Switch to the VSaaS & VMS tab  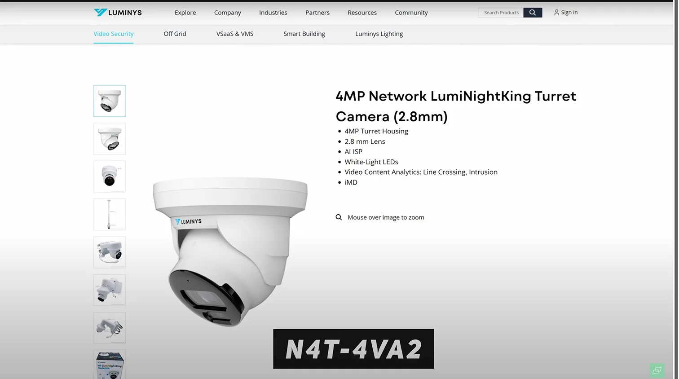[x=235, y=34]
